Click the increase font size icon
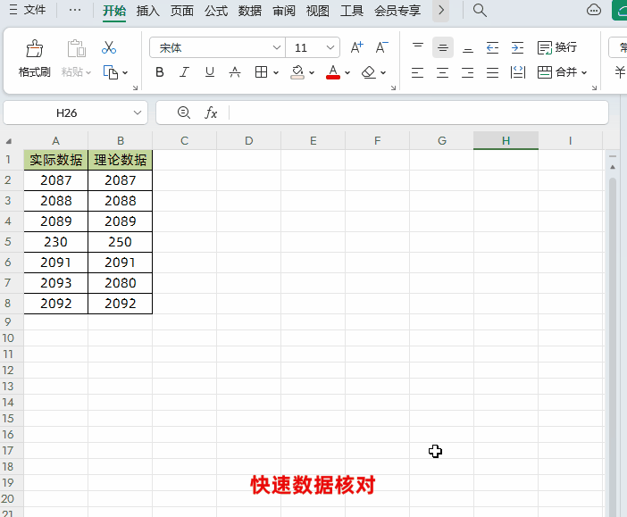The image size is (627, 517). click(x=356, y=47)
